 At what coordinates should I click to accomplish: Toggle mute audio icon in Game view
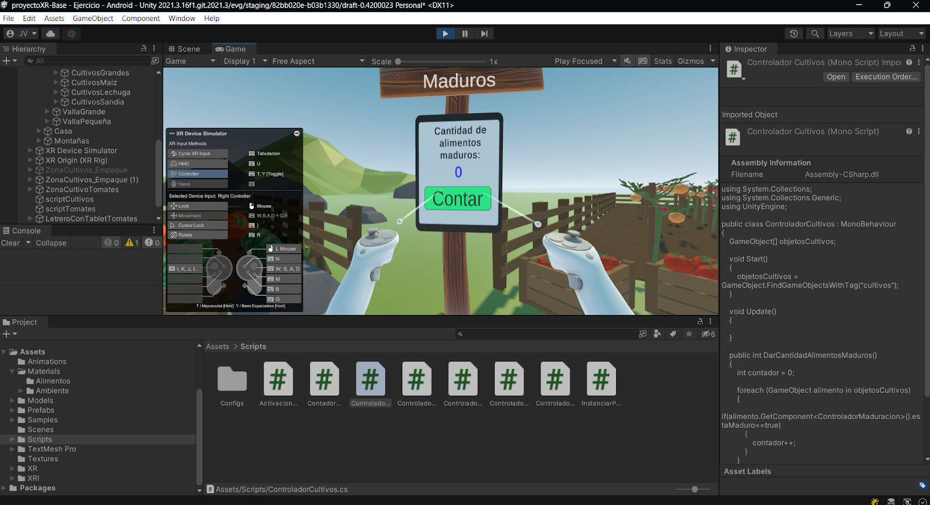[x=627, y=61]
